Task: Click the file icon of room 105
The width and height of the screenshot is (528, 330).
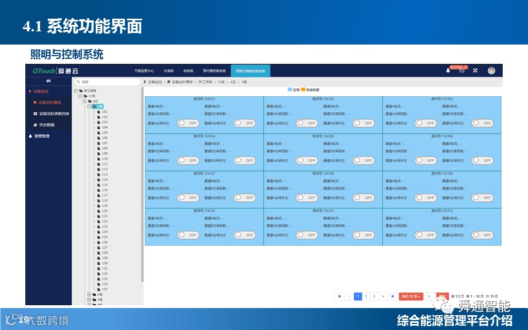Action: (98, 133)
